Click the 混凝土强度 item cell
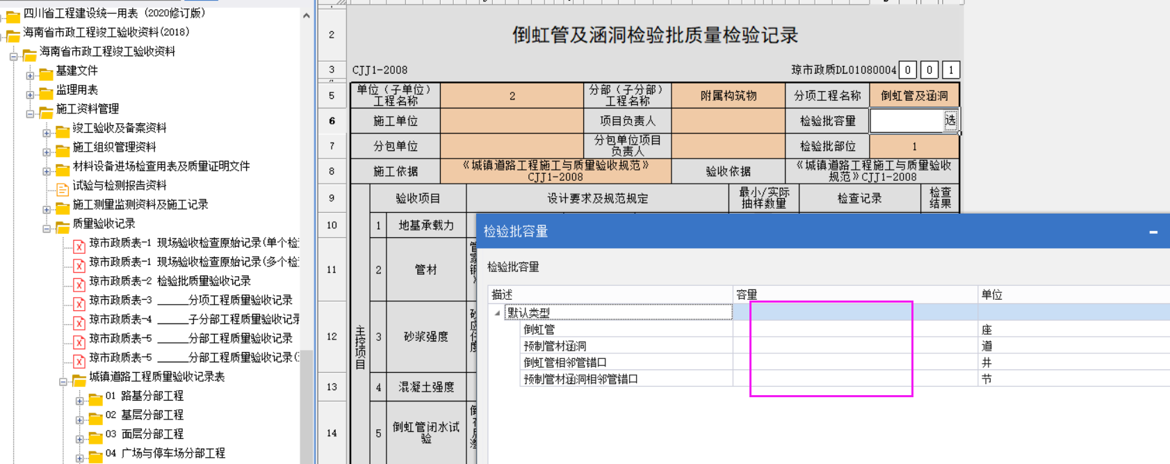The image size is (1170, 464). (425, 387)
